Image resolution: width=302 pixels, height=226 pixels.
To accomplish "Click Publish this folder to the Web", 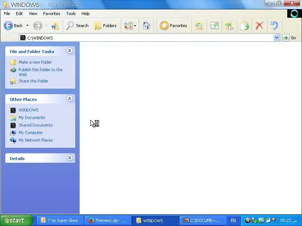I will (x=40, y=72).
